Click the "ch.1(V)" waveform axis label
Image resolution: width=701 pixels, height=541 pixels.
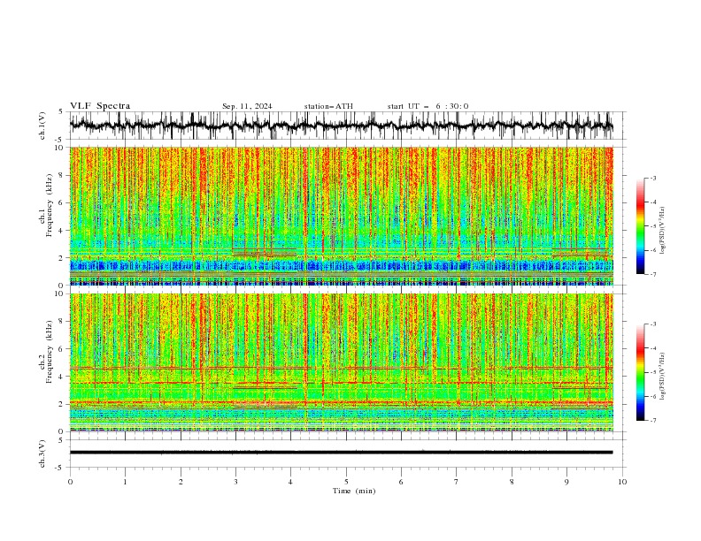42,126
